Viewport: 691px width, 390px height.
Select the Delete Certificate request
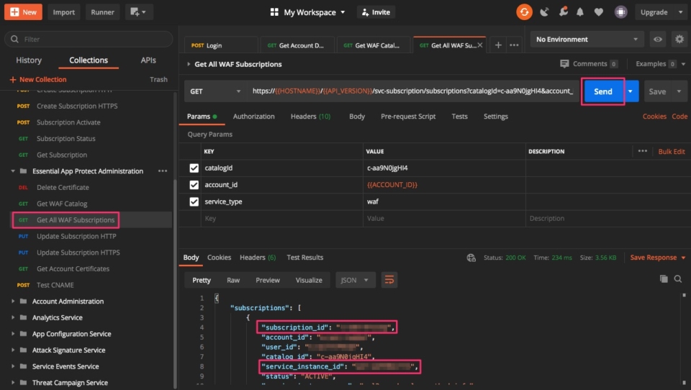pyautogui.click(x=63, y=187)
